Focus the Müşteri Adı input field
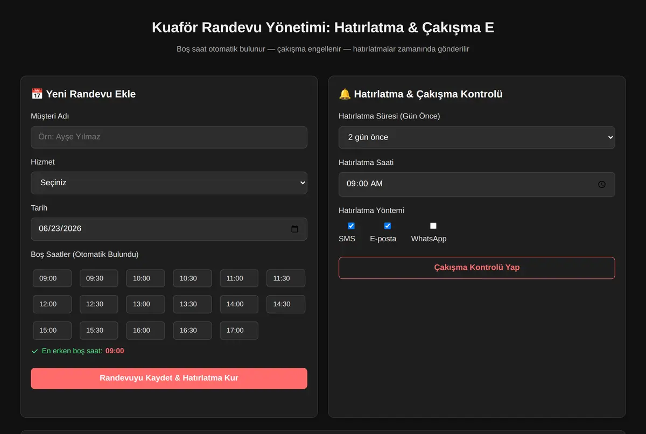Viewport: 646px width, 434px height. coord(169,137)
